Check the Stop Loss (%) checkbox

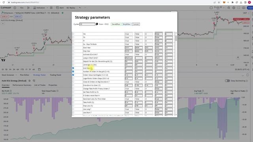[73, 106]
